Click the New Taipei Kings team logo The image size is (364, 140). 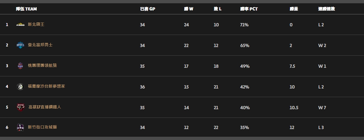[x=20, y=25]
